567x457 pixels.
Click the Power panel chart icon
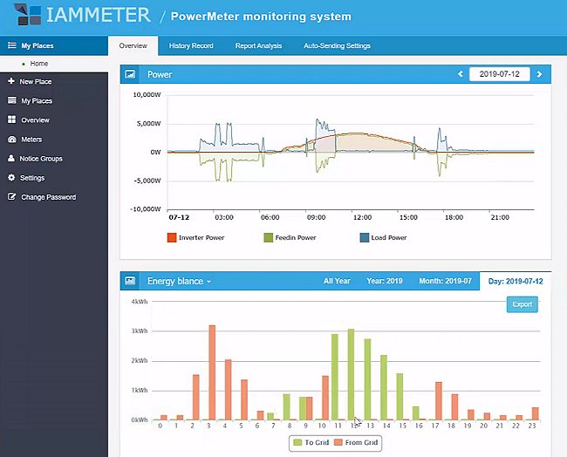(x=130, y=74)
